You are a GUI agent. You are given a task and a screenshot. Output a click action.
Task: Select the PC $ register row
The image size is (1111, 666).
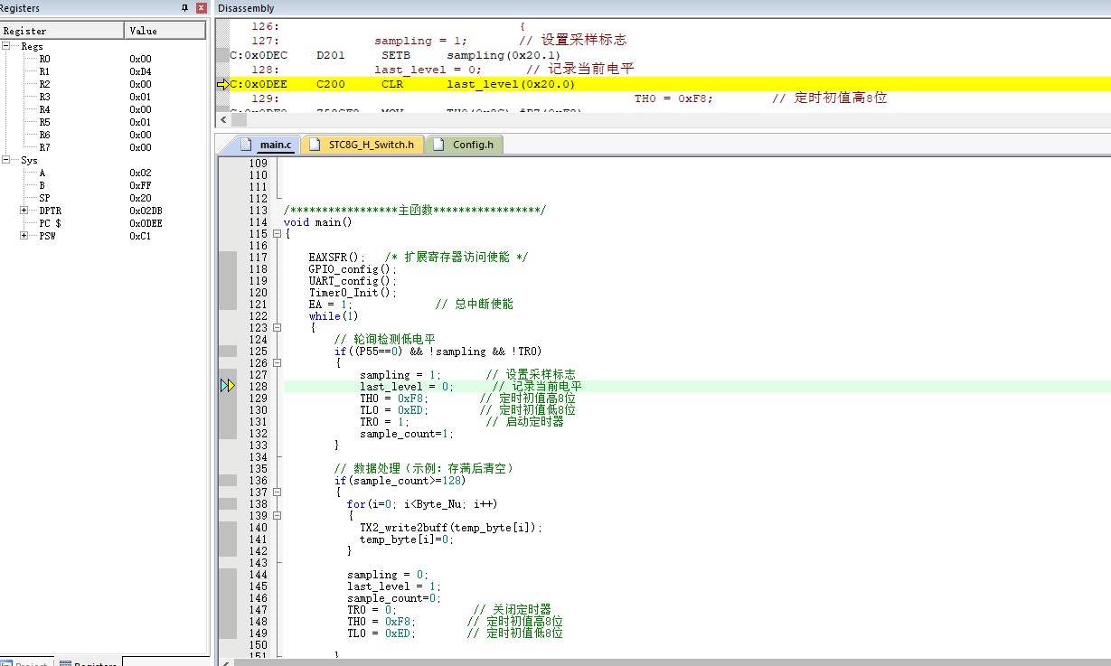(103, 223)
